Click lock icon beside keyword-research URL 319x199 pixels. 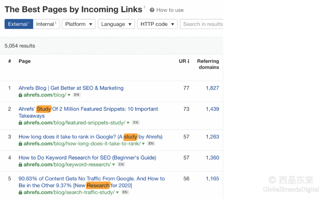click(20, 164)
